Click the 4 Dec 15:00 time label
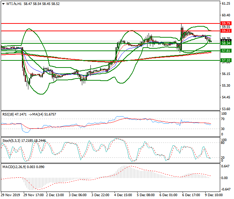The image size is (234, 199). pos(123,195)
